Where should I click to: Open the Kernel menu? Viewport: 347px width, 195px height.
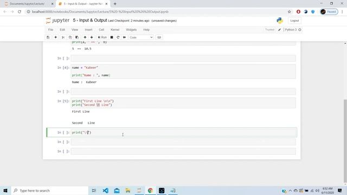coord(115,30)
